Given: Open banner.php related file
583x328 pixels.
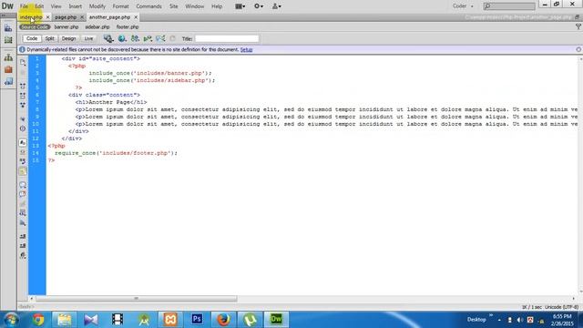Looking at the screenshot, I should click(66, 27).
